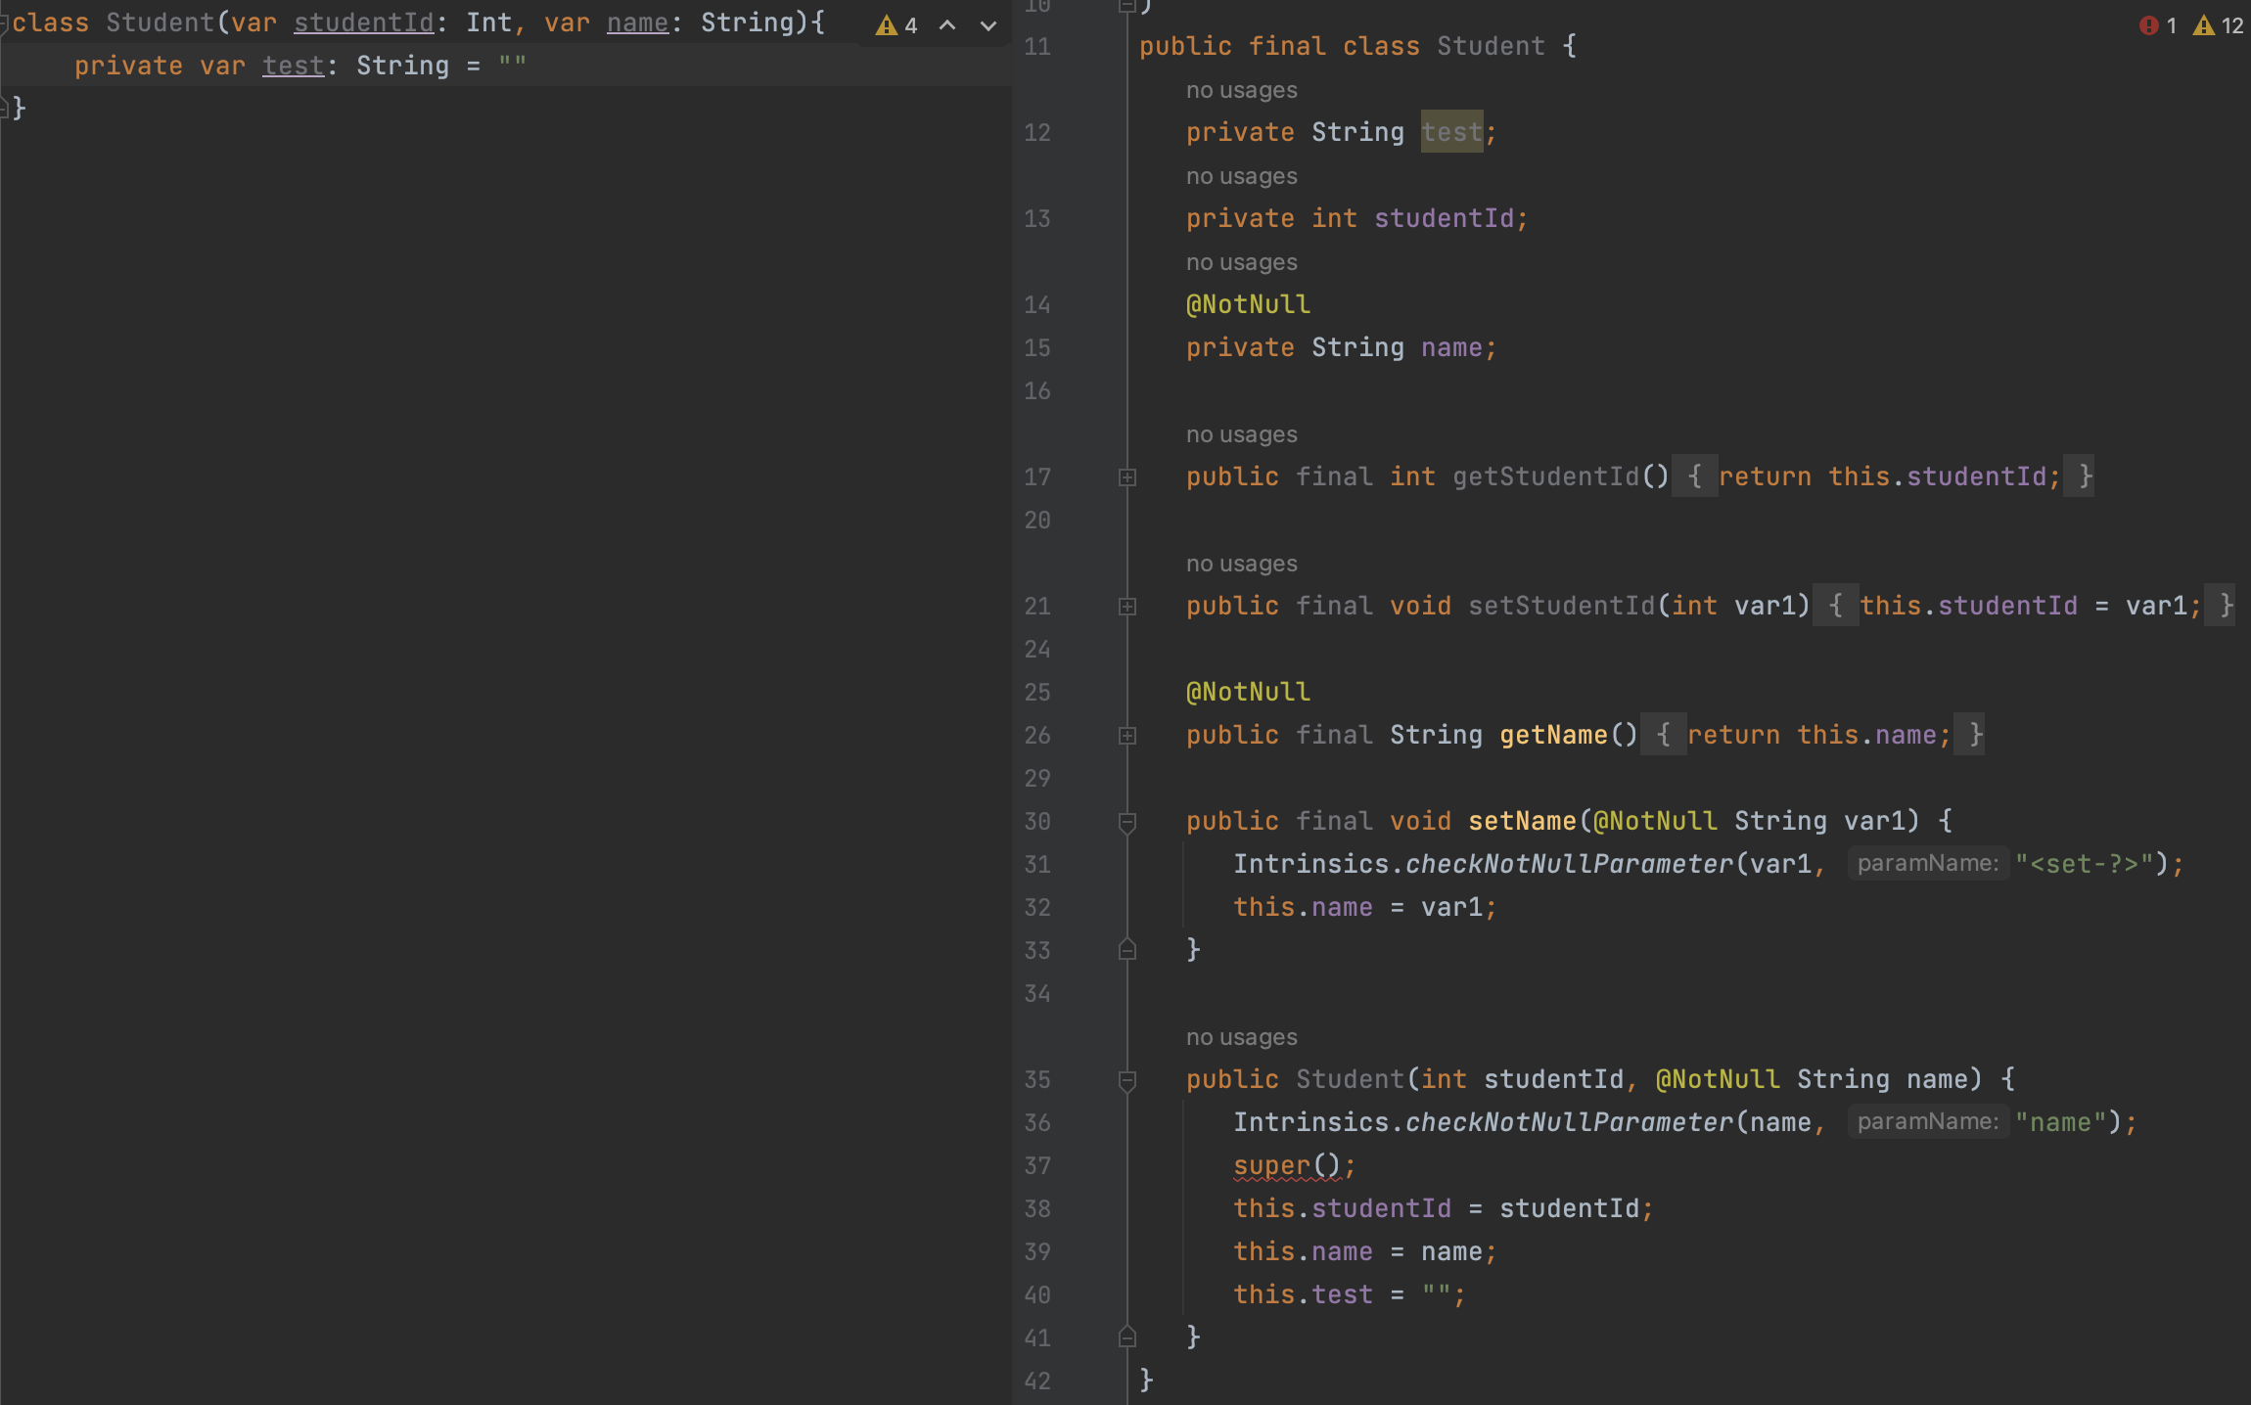Click the no usages hint above private String test

pos(1240,89)
